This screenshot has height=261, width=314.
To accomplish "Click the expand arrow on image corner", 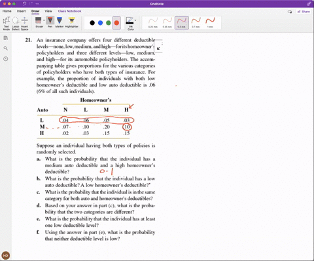I will pyautogui.click(x=158, y=49).
